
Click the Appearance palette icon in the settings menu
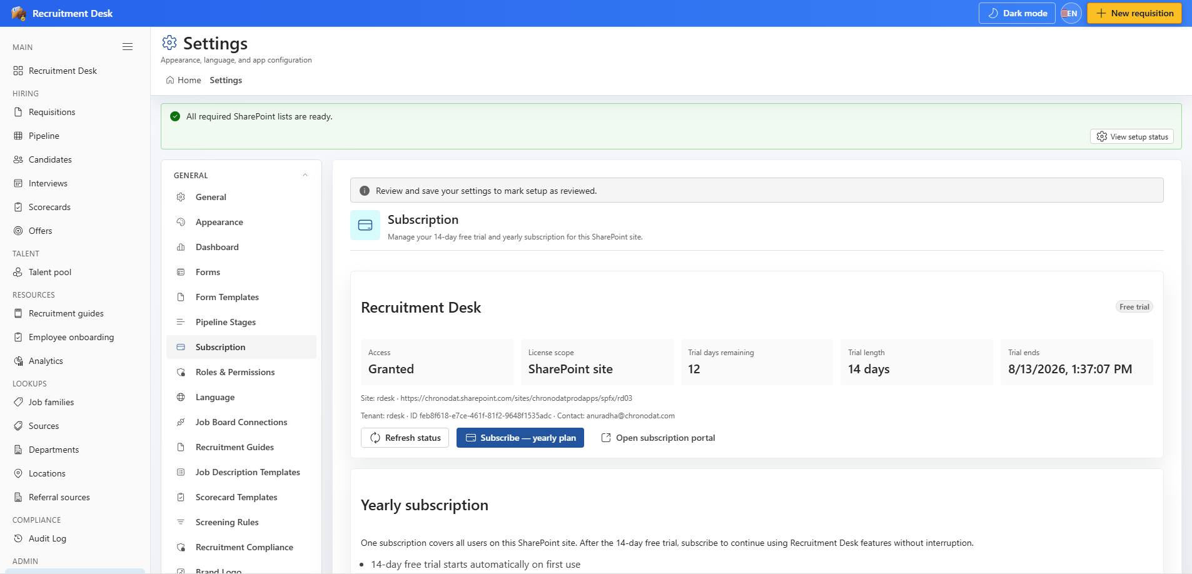[x=181, y=222]
